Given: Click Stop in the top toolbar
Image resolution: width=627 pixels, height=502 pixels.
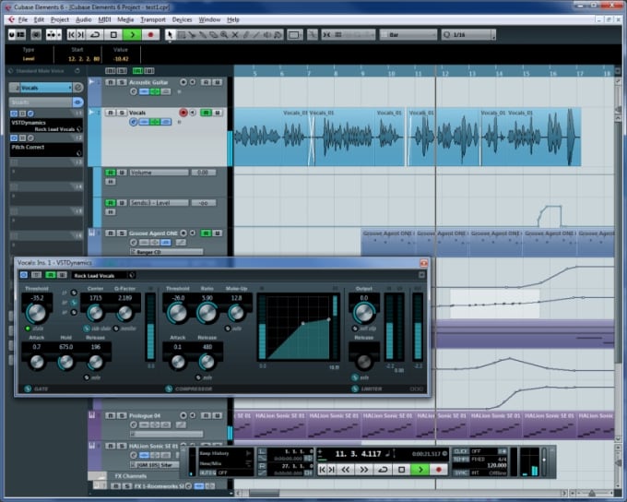Looking at the screenshot, I should point(114,35).
